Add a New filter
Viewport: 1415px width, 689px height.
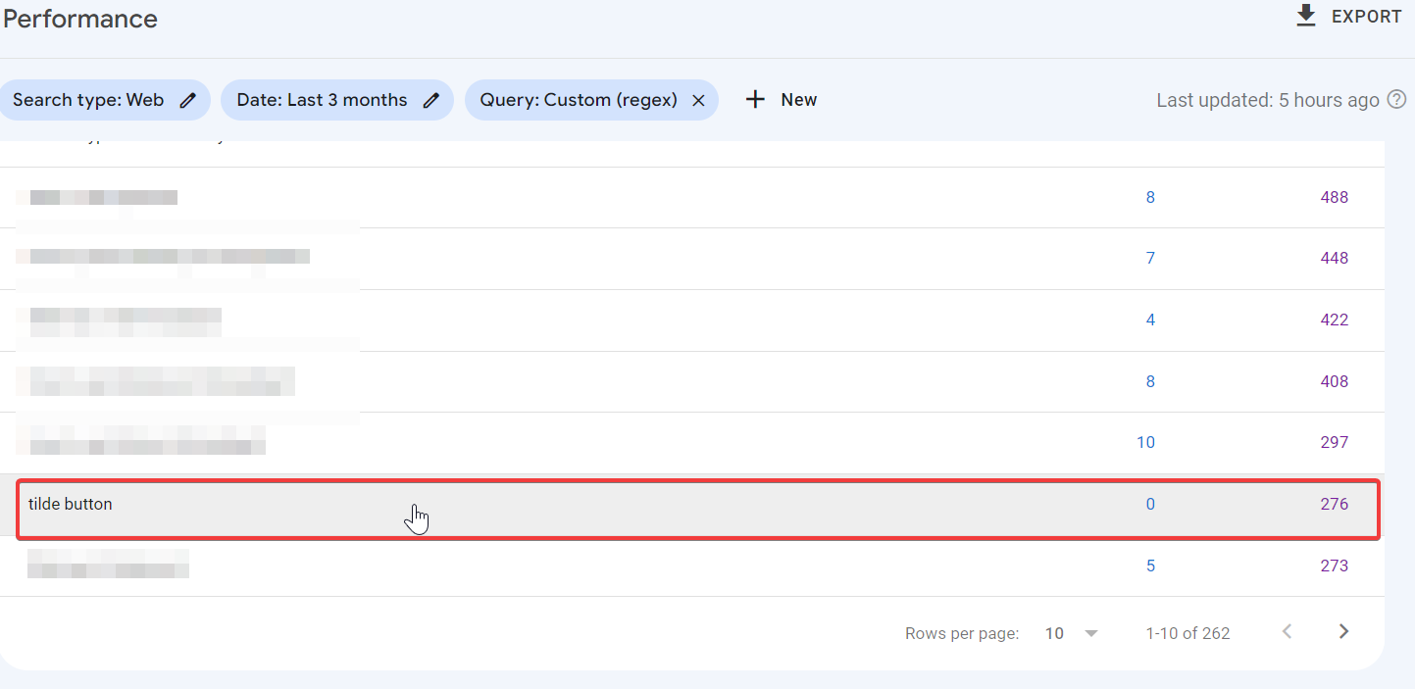point(782,100)
